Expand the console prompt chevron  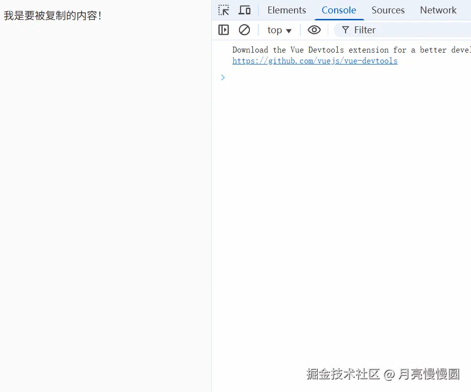pos(222,77)
